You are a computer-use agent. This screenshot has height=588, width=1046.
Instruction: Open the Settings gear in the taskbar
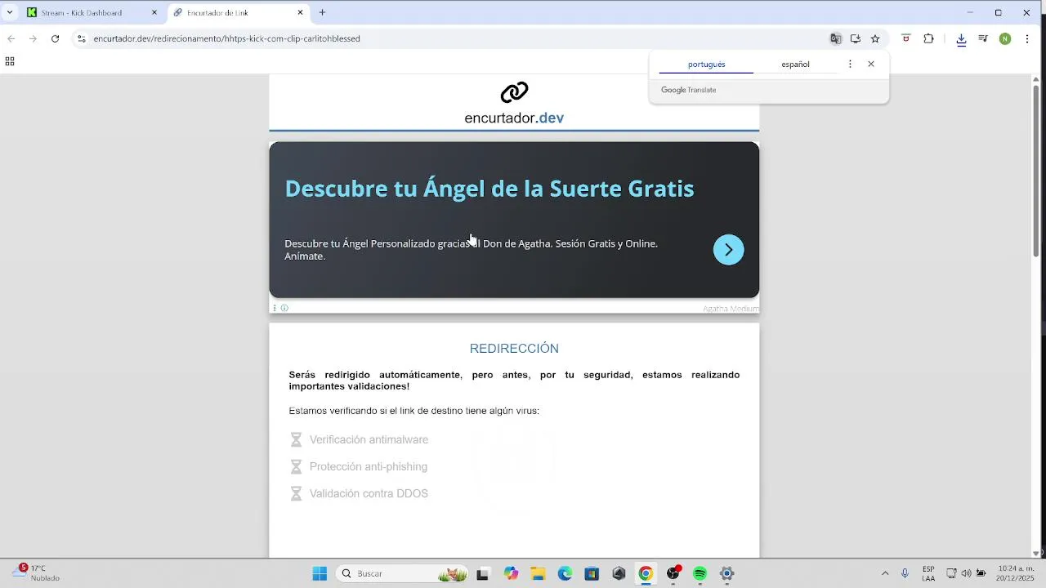[726, 573]
